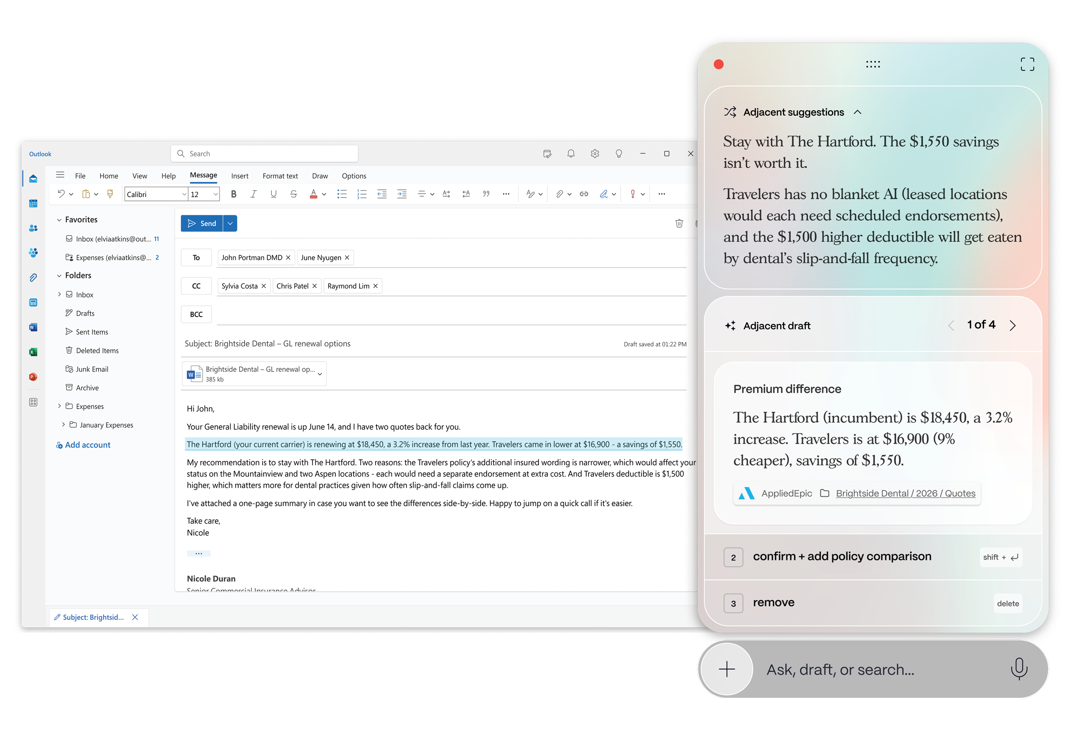Open the Mail module in Outlook sidebar
This screenshot has width=1065, height=733.
[x=33, y=178]
